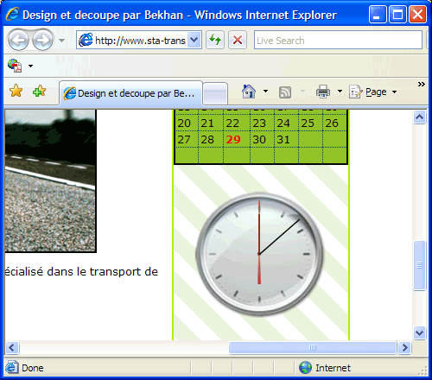432x380 pixels.
Task: Click the Add to Favorites icon
Action: [39, 92]
